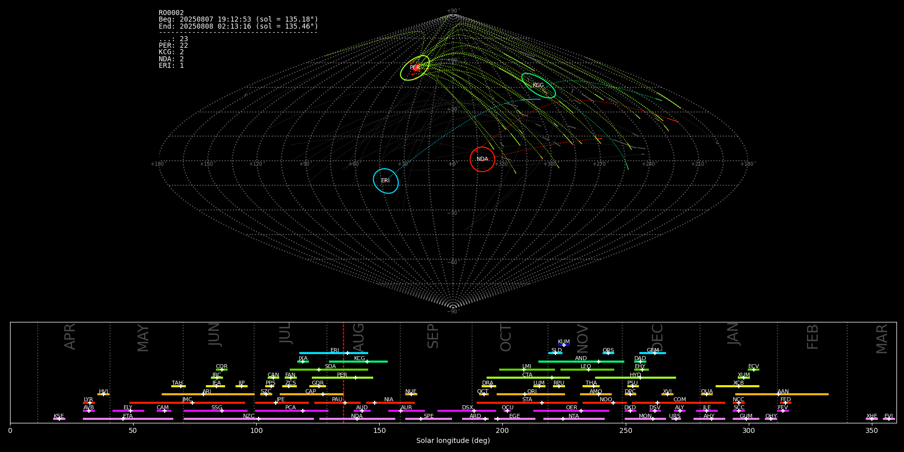
Task: Click the PCA shower bar
Action: click(x=291, y=411)
